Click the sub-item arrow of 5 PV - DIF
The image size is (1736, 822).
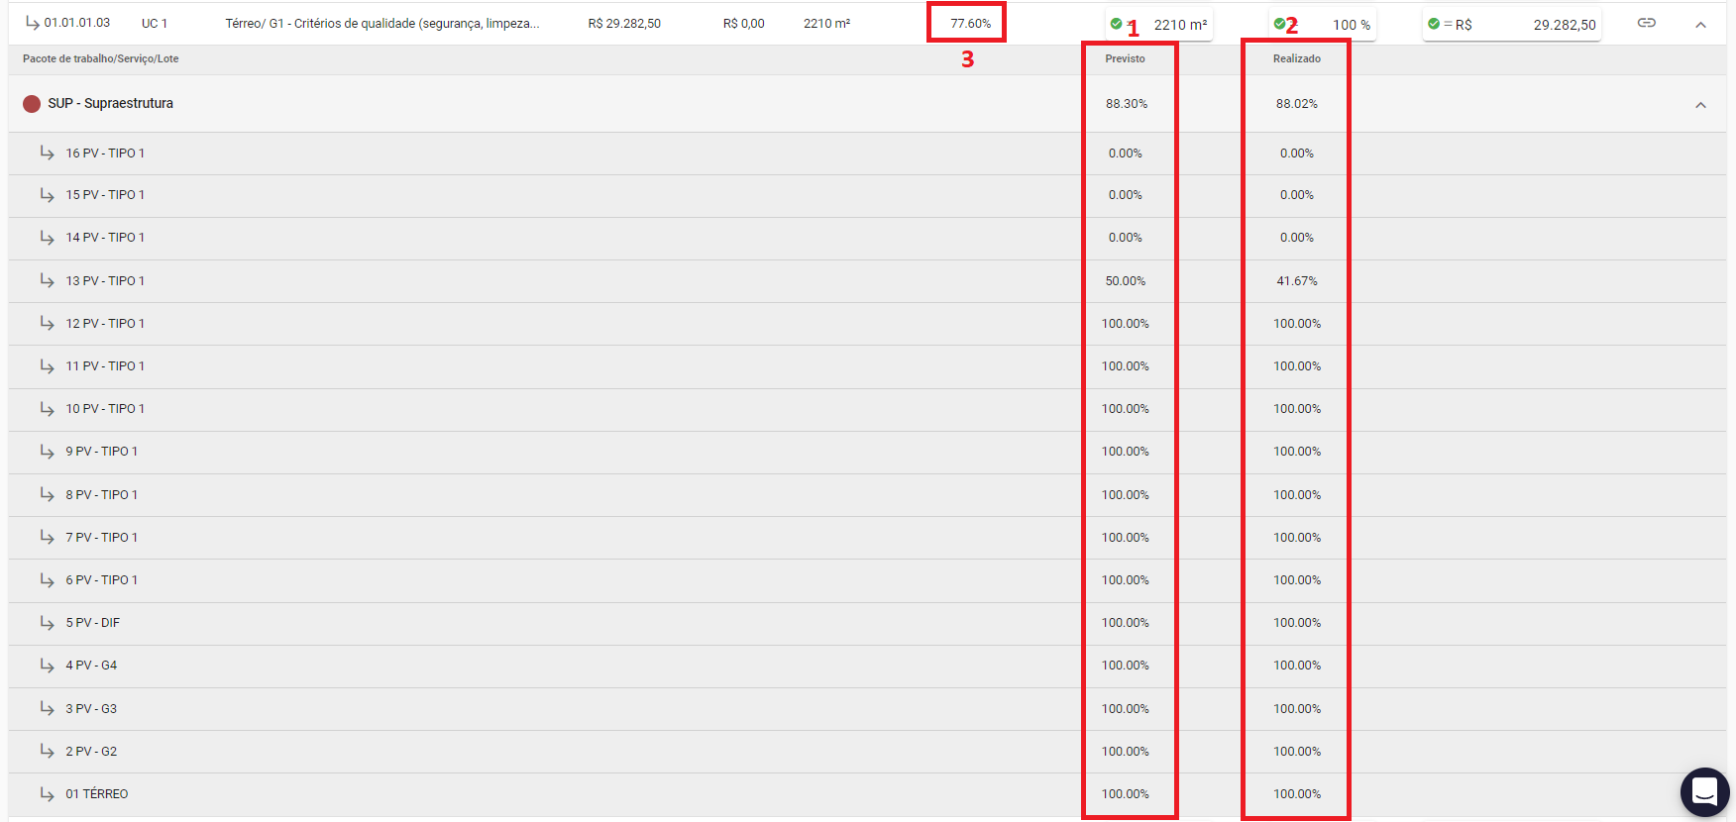47,622
